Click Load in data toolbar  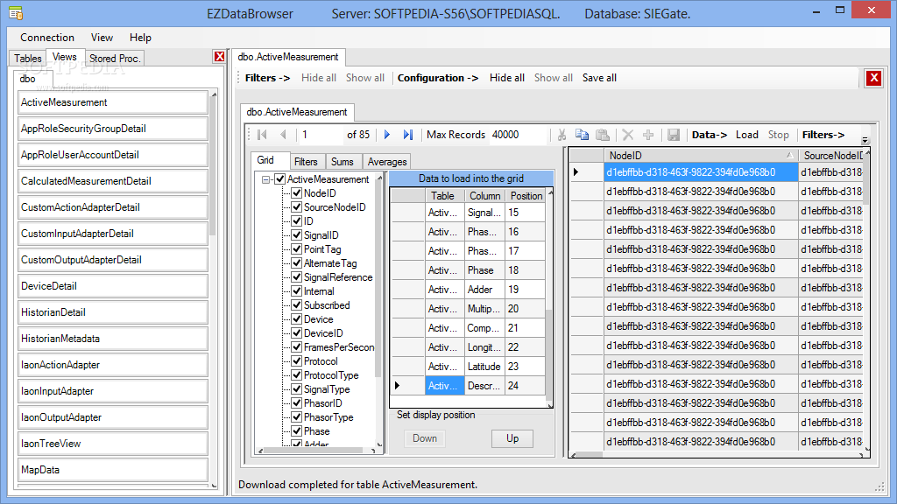[x=746, y=135]
